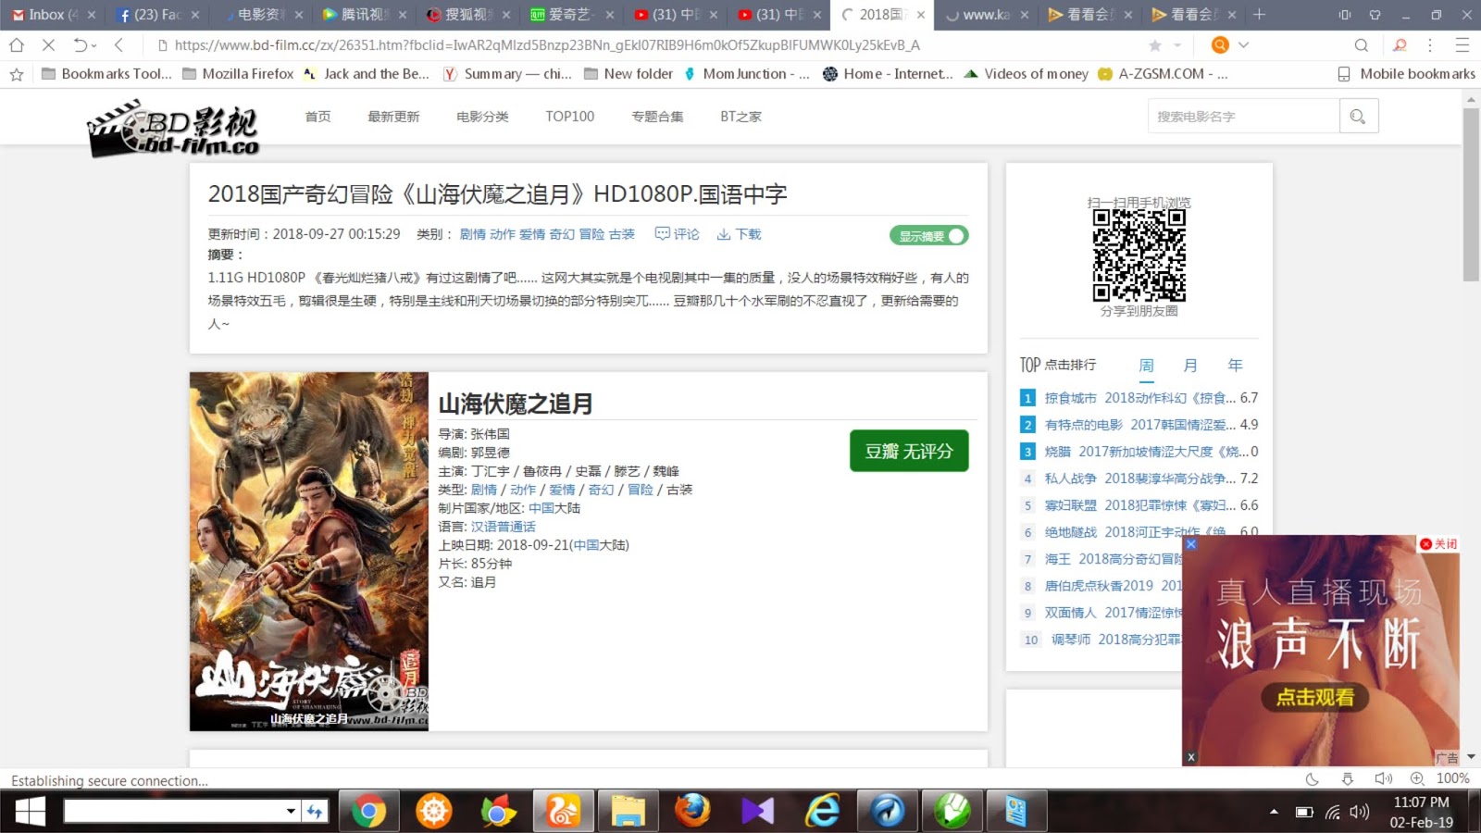Viewport: 1481px width, 833px height.
Task: Click the Windows Start button
Action: pyautogui.click(x=30, y=812)
